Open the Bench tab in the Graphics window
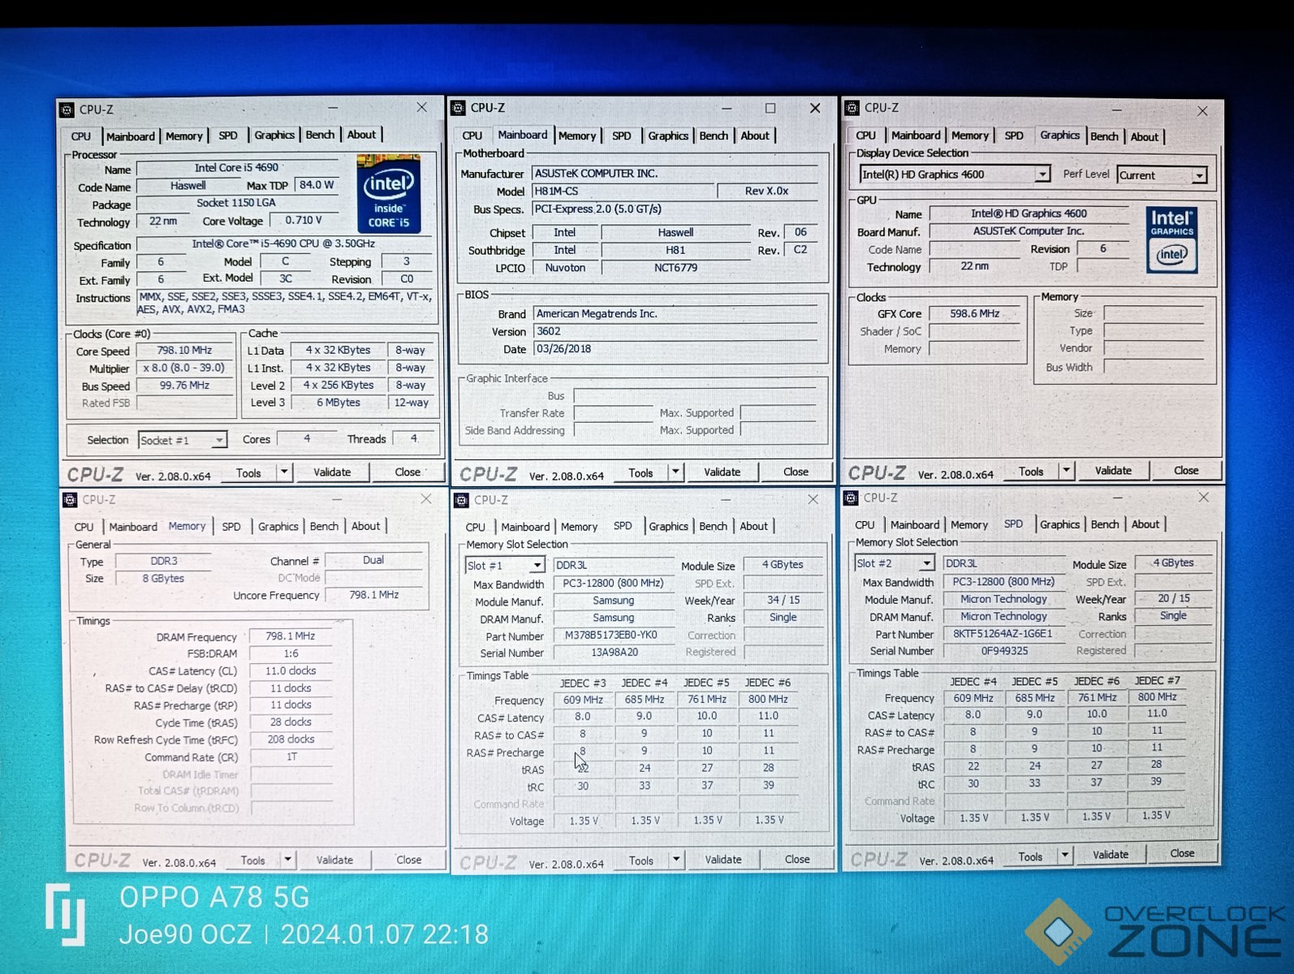Viewport: 1294px width, 974px height. [x=1104, y=136]
